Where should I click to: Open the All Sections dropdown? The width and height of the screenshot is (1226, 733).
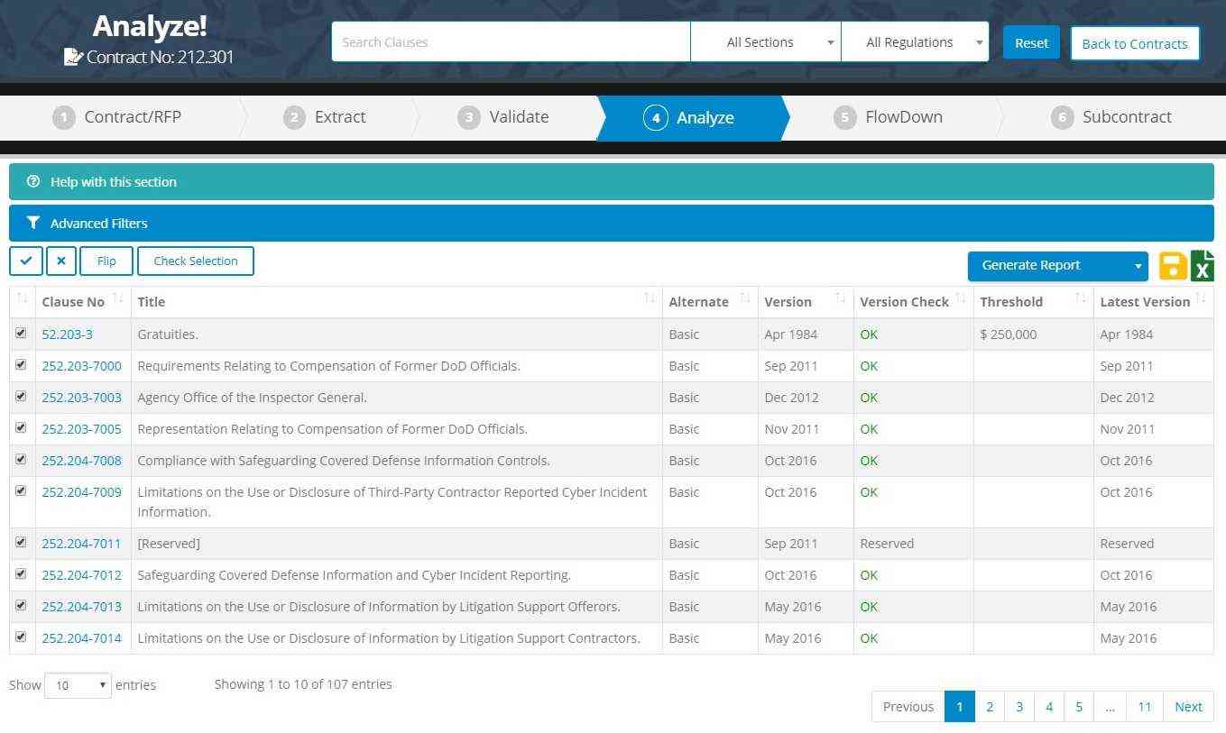click(766, 42)
